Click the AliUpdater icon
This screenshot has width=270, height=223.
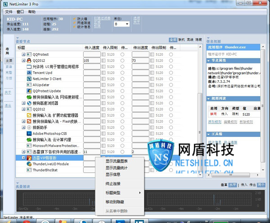click(29, 85)
